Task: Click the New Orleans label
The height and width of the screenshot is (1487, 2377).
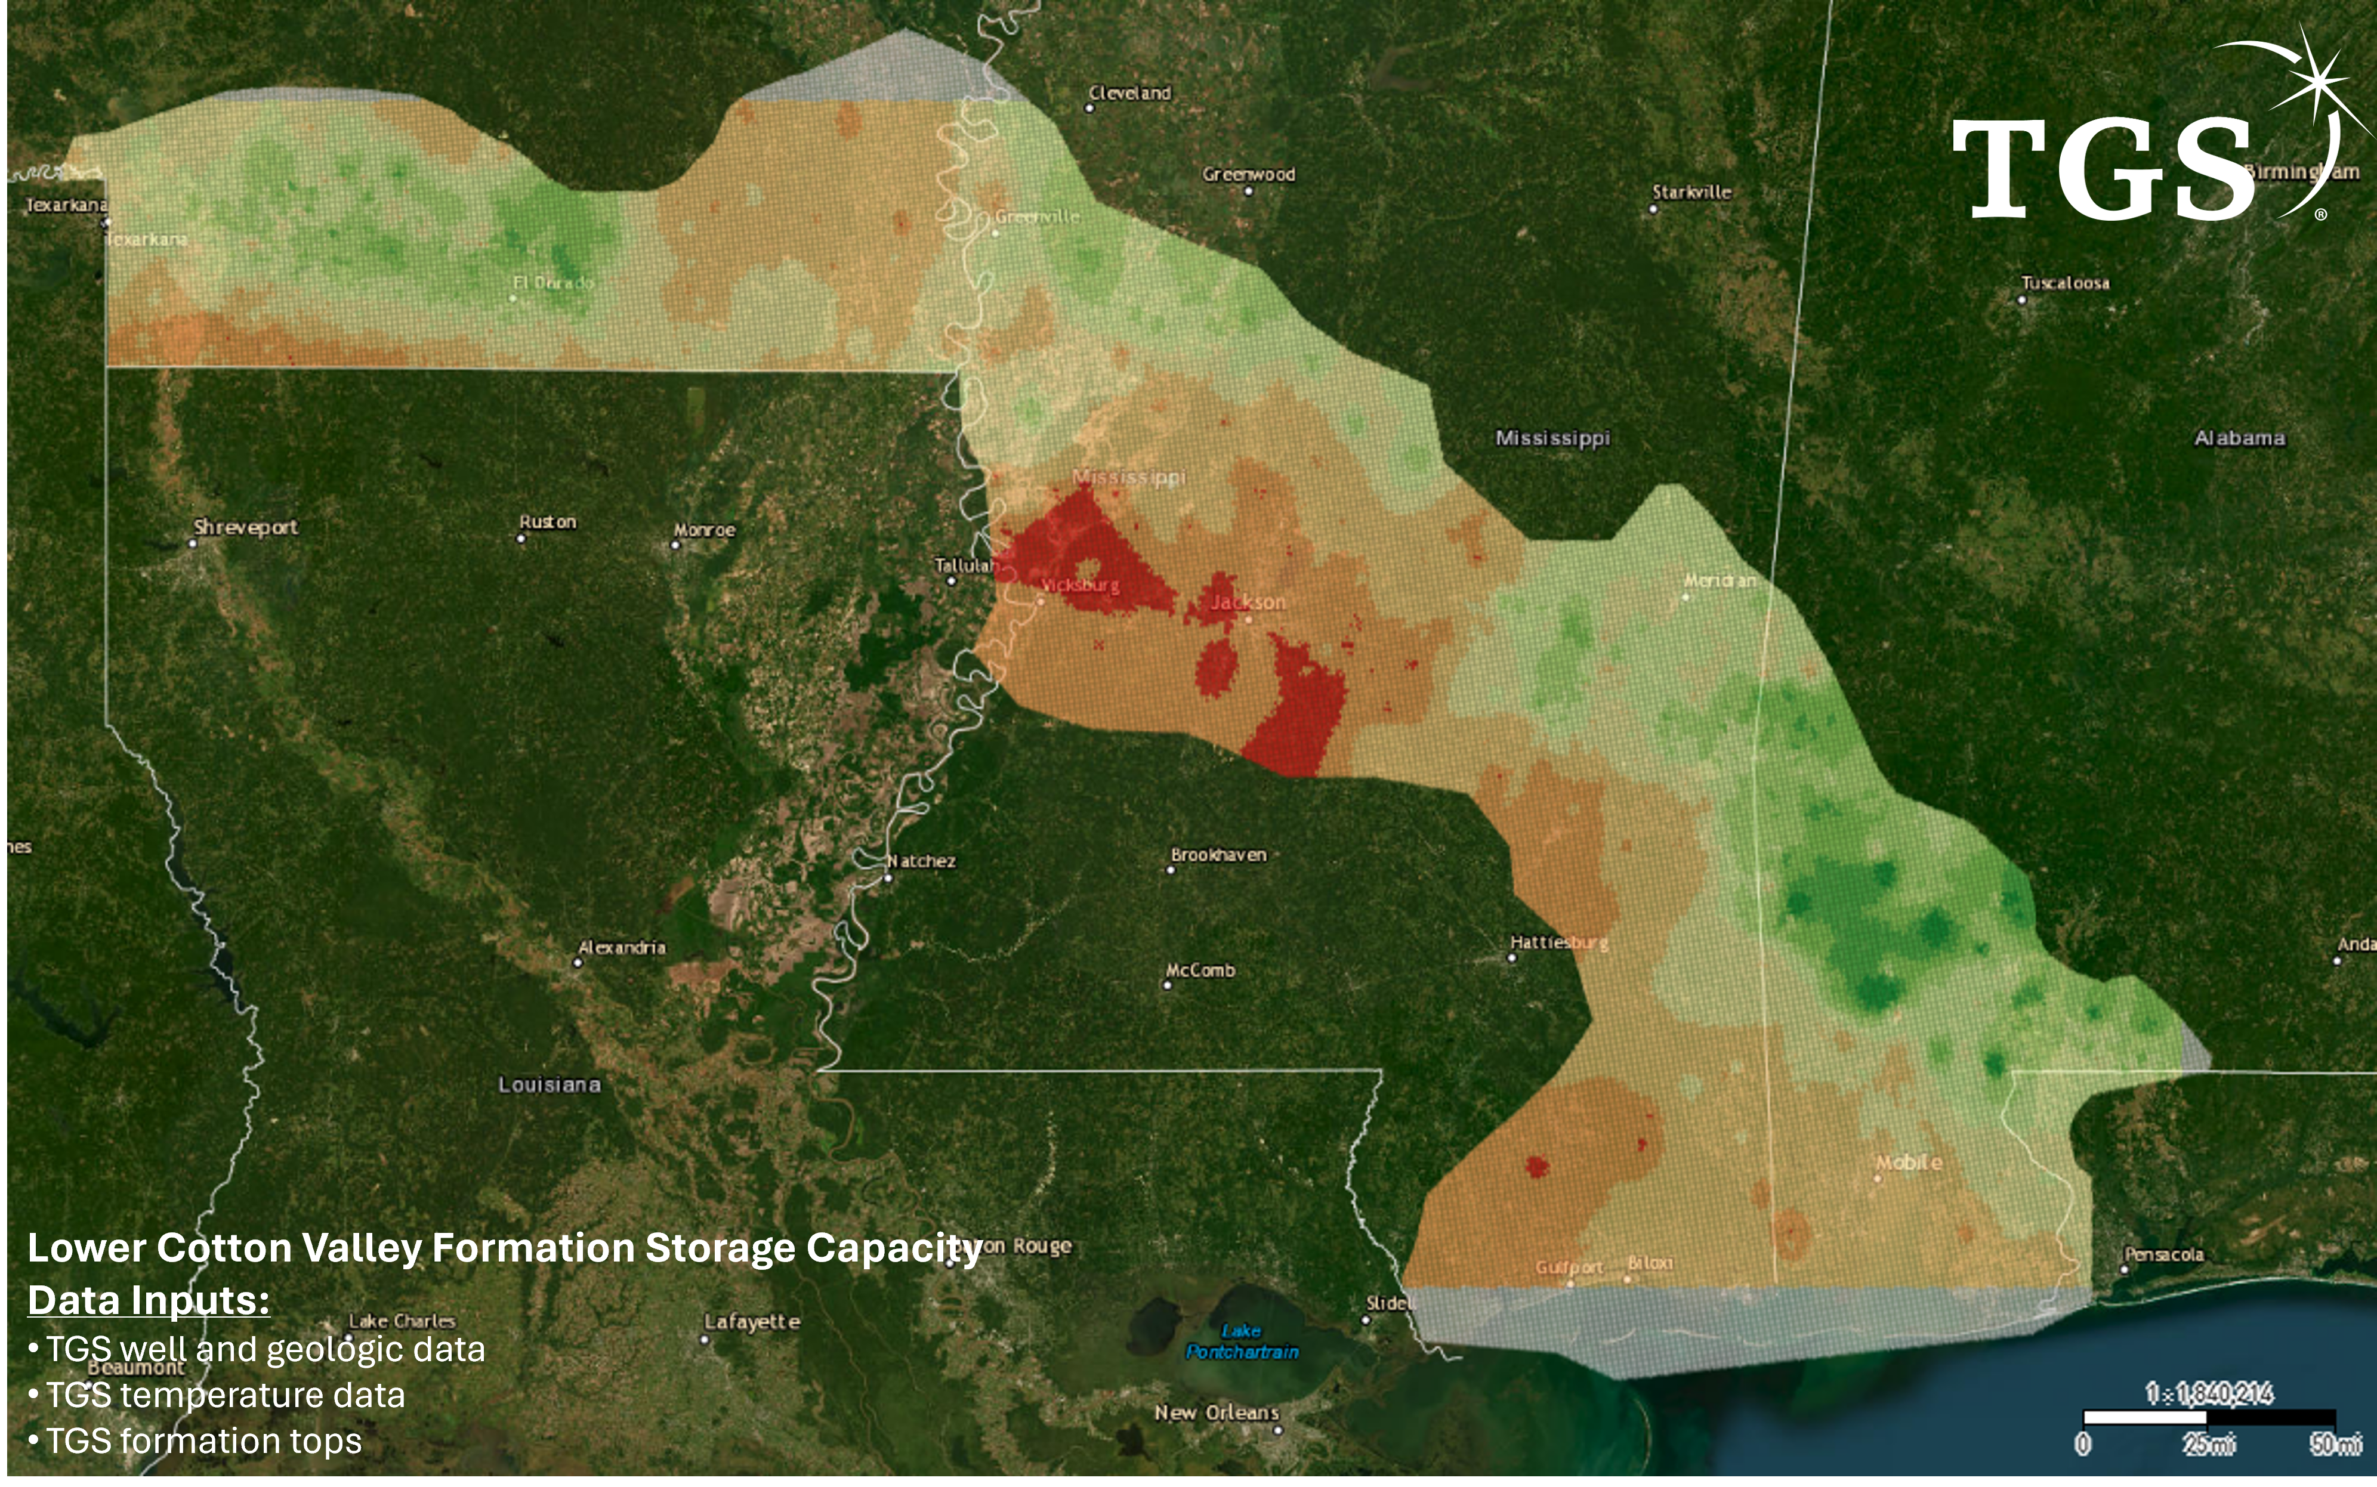Action: click(x=1217, y=1412)
